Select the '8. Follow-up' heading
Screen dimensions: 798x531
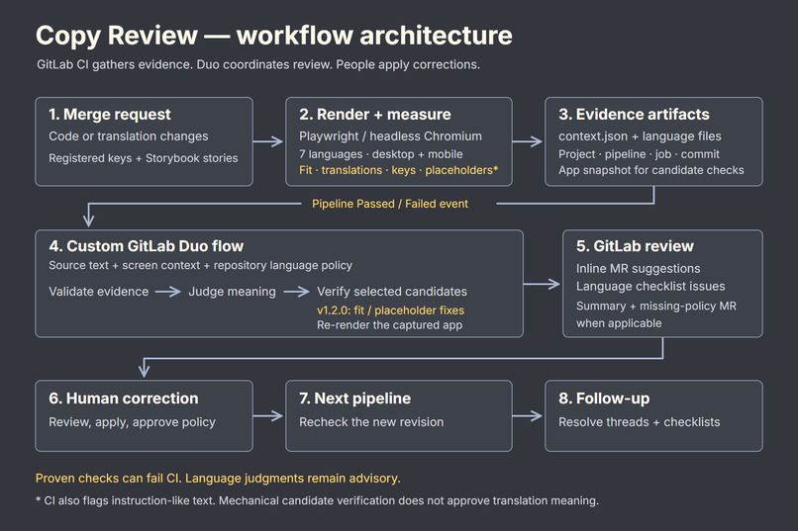click(604, 398)
